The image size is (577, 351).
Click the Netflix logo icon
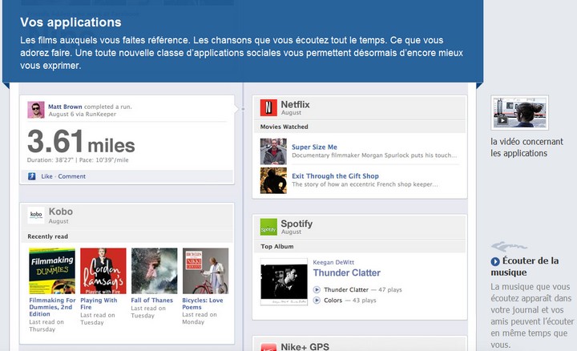[268, 107]
